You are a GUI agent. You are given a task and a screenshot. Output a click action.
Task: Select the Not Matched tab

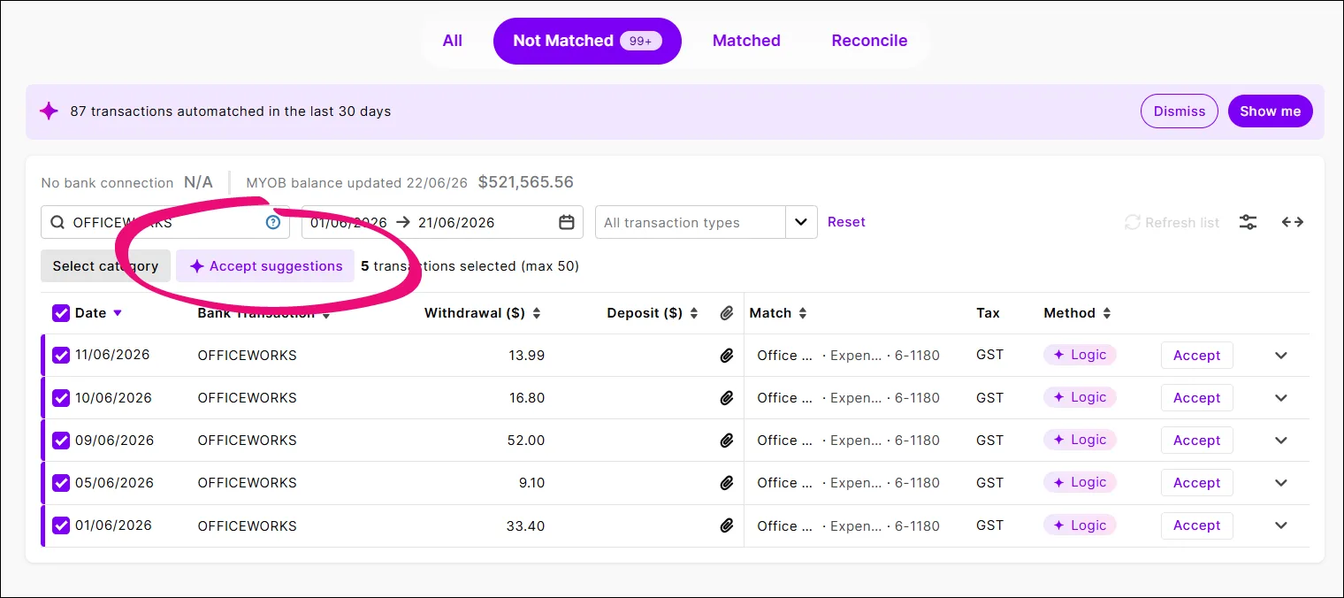[x=587, y=41]
